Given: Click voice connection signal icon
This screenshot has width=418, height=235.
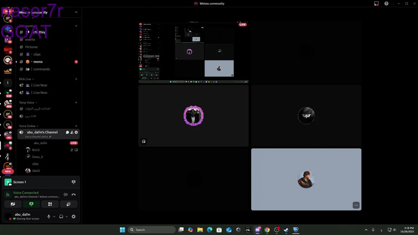Looking at the screenshot, I should pyautogui.click(x=8, y=195).
